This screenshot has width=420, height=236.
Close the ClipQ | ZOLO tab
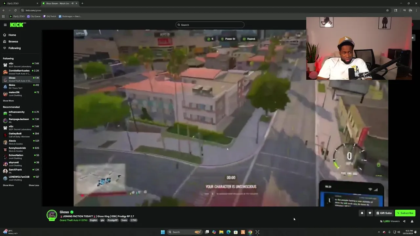(x=37, y=3)
